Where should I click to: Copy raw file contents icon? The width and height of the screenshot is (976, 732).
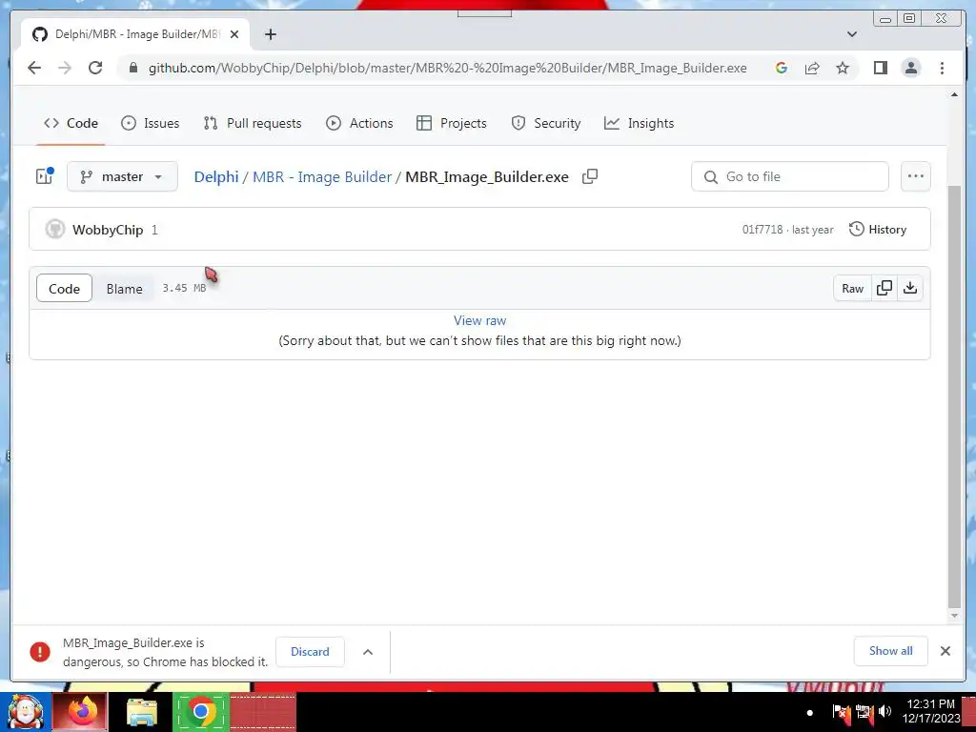pyautogui.click(x=884, y=288)
